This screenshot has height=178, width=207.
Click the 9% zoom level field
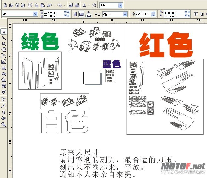click(109, 5)
